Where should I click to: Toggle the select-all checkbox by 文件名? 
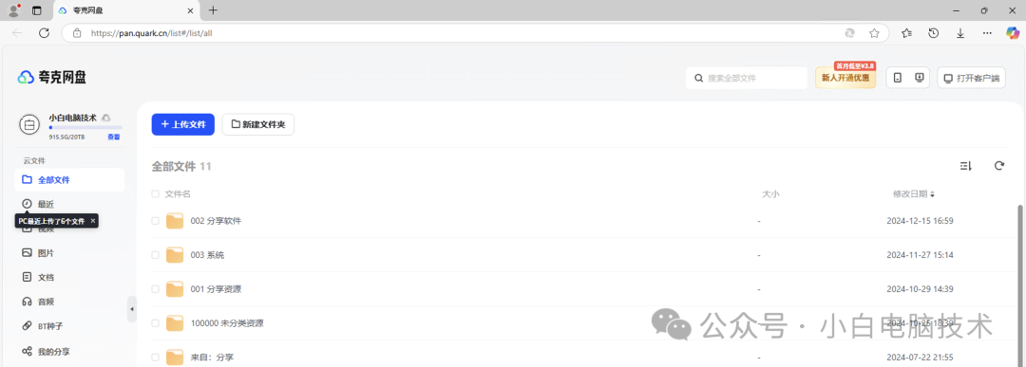(x=155, y=194)
